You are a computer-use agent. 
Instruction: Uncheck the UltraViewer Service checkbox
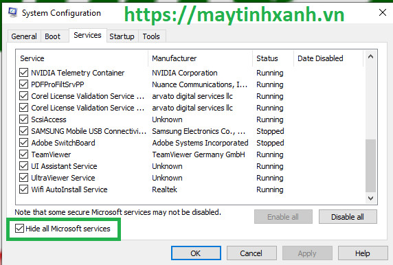23,178
